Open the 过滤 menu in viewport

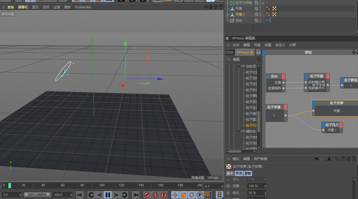pos(56,7)
